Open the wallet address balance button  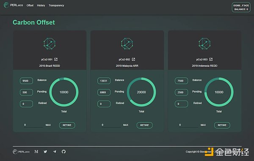point(241,7)
